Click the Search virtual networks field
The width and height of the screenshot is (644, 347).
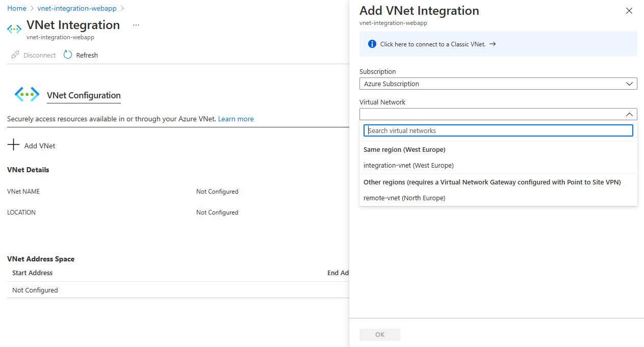pos(498,130)
